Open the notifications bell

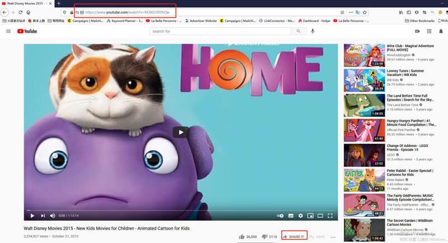(441, 31)
